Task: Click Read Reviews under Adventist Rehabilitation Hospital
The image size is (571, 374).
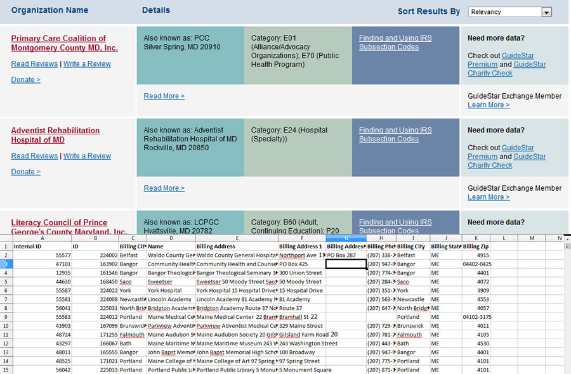Action: 34,156
